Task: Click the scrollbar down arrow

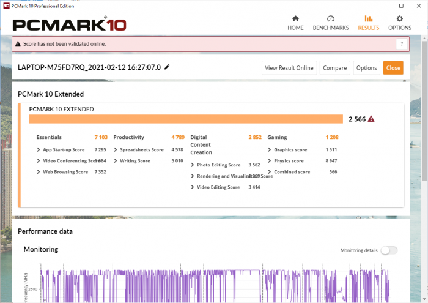Action: (x=424, y=299)
